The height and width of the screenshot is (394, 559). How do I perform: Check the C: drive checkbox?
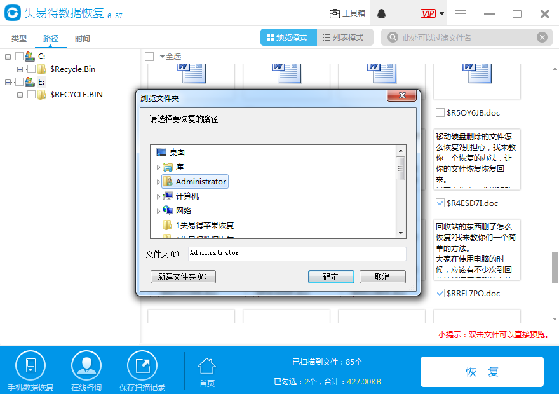(19, 57)
